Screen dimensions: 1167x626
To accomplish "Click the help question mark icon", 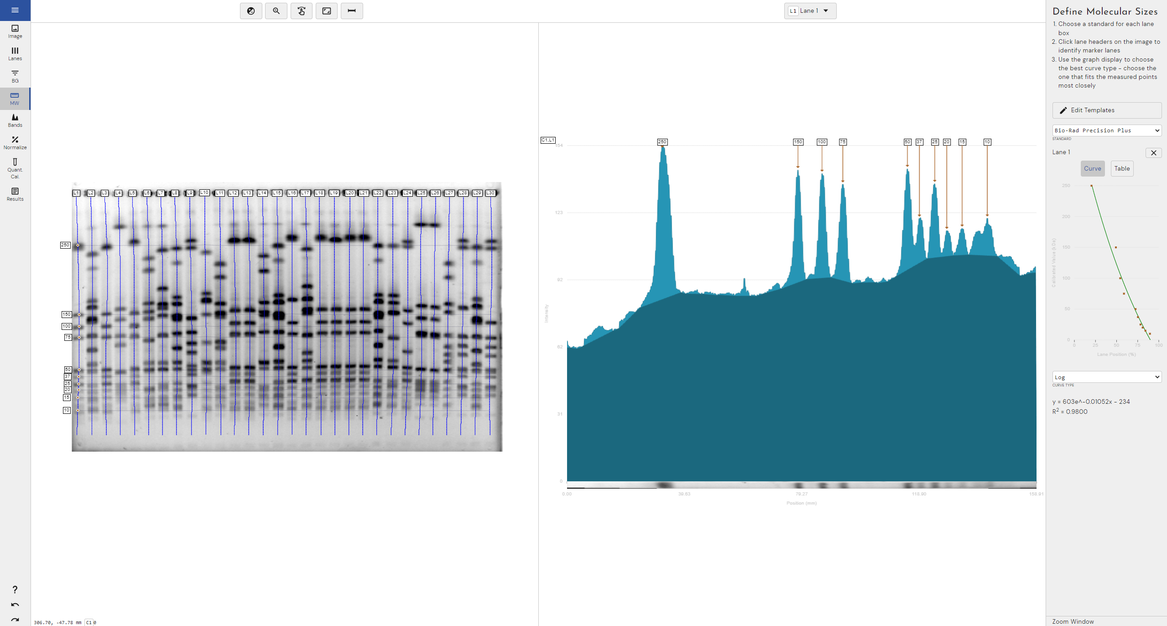I will coord(15,589).
